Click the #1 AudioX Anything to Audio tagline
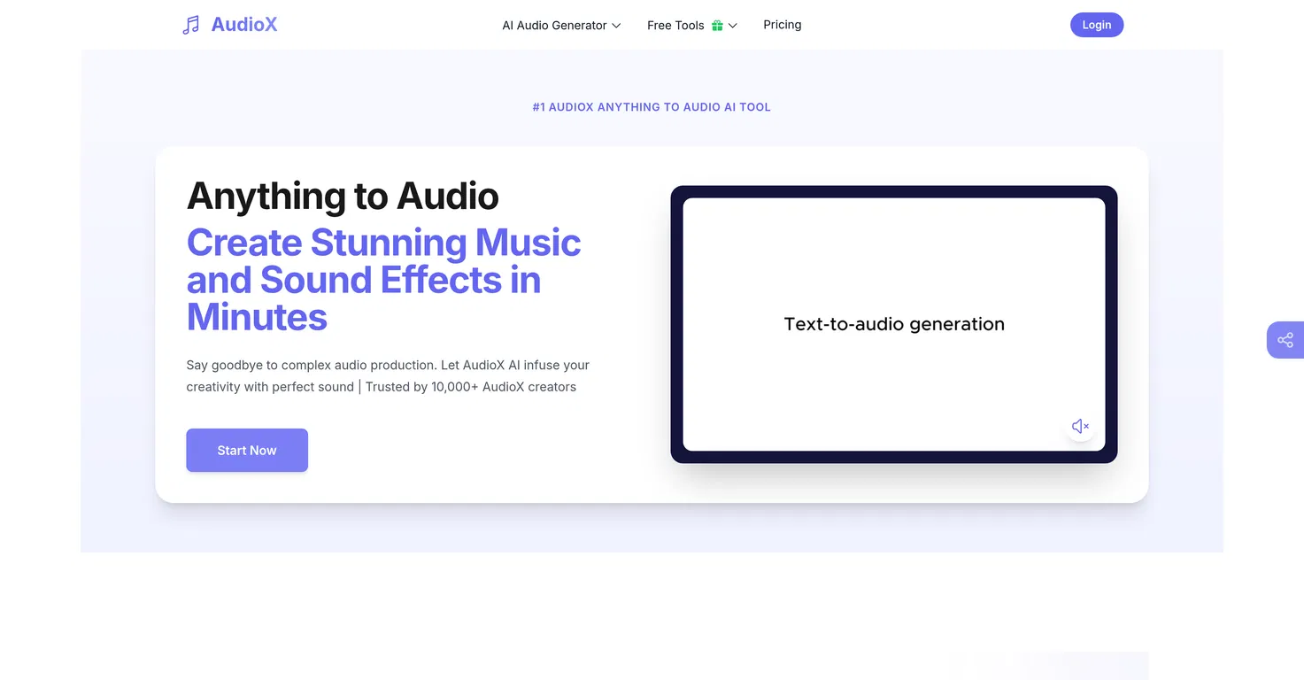The image size is (1304, 680). [x=652, y=107]
